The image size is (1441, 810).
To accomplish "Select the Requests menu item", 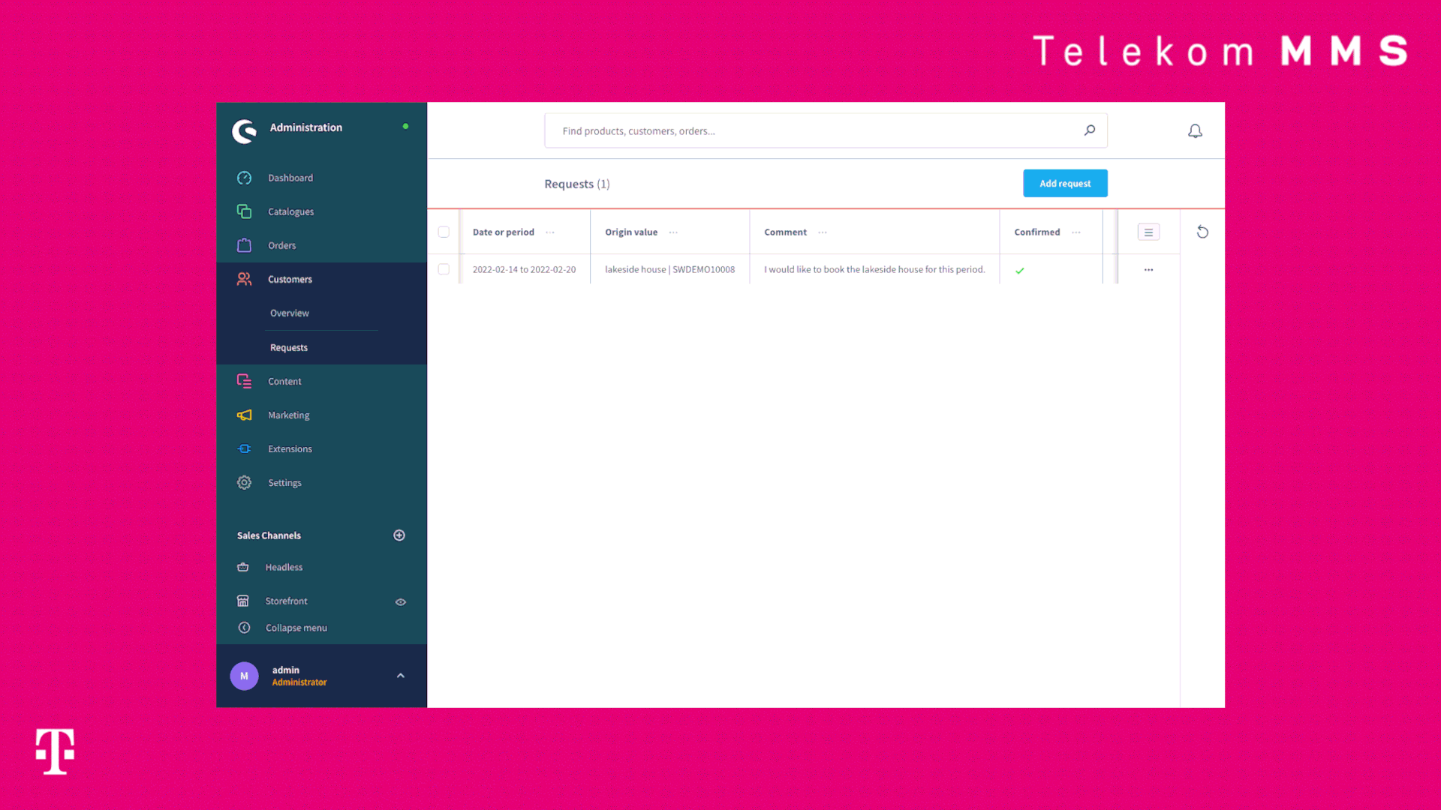I will click(288, 346).
